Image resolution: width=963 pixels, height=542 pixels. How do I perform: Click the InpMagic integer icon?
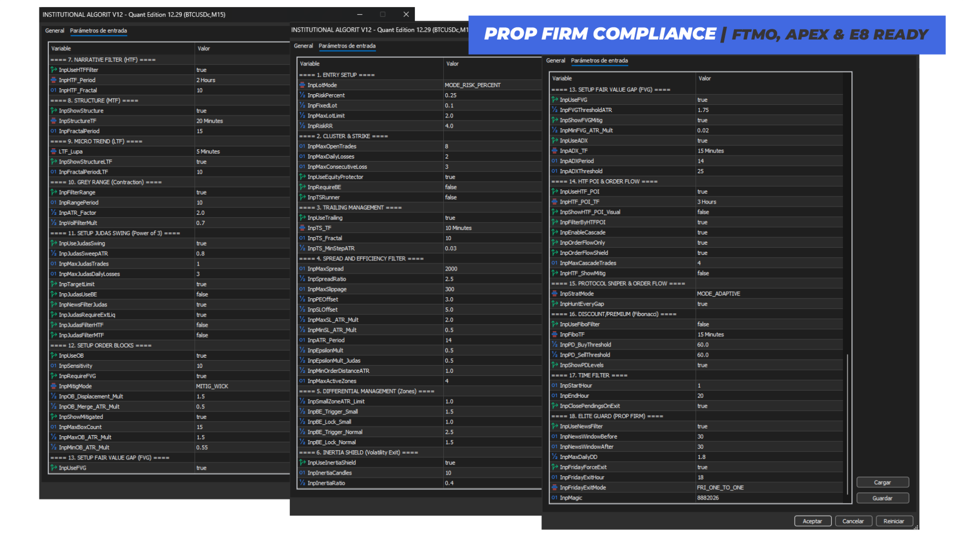click(x=554, y=497)
